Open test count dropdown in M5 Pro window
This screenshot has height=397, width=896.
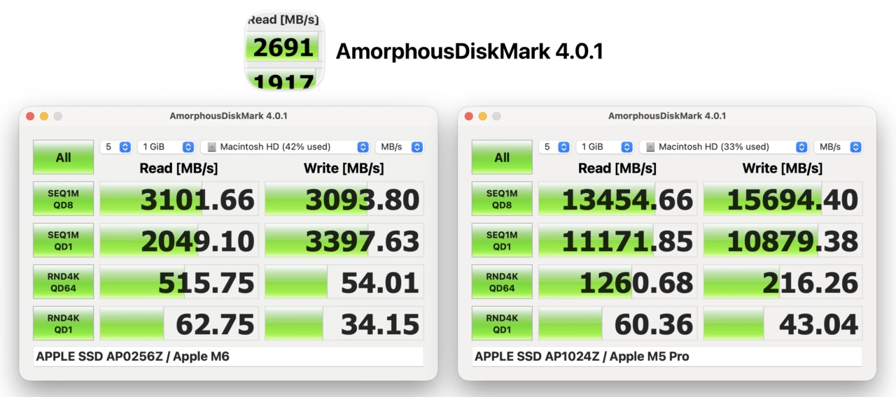554,147
